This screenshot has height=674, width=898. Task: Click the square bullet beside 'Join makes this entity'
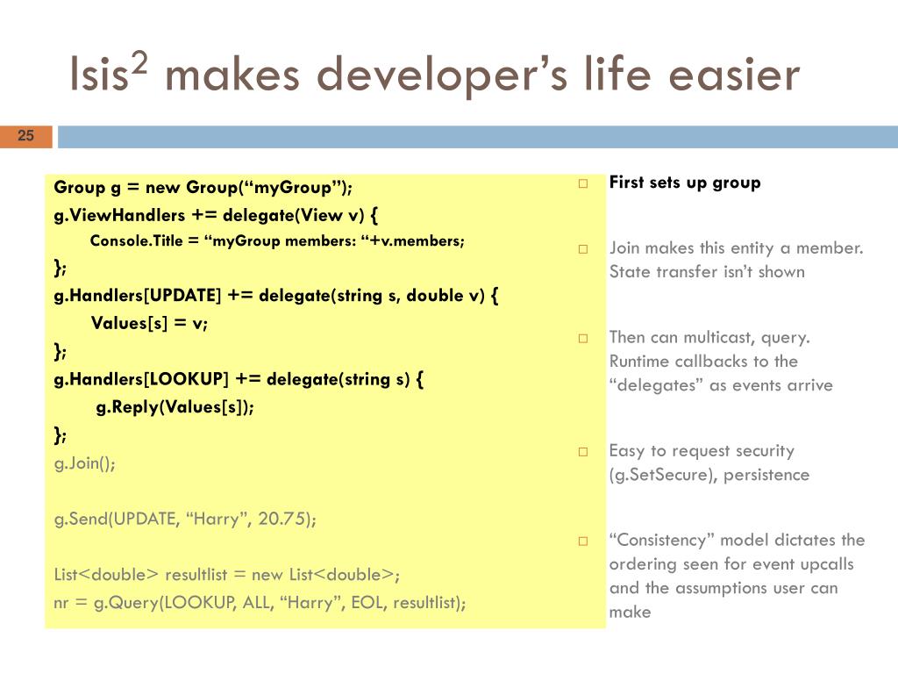click(x=583, y=249)
